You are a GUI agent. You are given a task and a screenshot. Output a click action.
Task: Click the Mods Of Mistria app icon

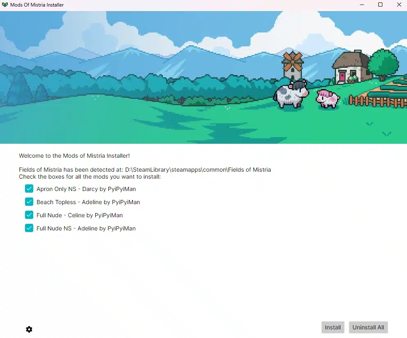click(x=5, y=5)
